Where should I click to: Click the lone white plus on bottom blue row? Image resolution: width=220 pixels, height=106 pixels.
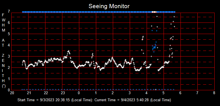pos(155,89)
